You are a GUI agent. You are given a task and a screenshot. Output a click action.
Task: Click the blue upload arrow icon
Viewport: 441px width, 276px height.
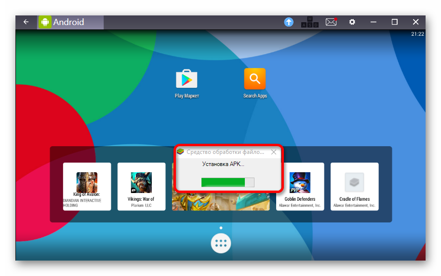pos(289,22)
